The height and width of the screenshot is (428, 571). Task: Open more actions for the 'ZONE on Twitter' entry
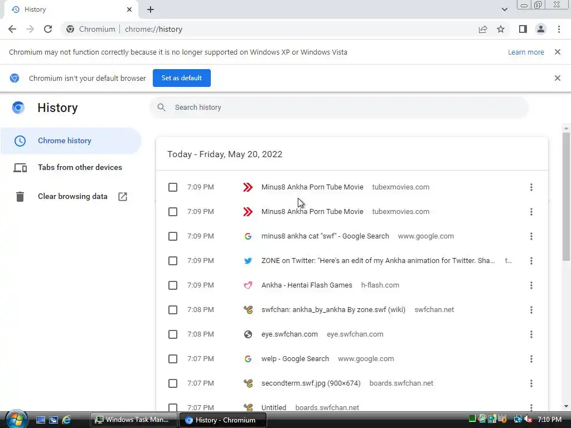(531, 261)
